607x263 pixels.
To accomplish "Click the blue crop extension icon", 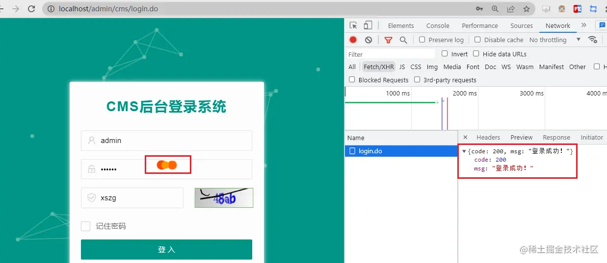I will 593,9.
